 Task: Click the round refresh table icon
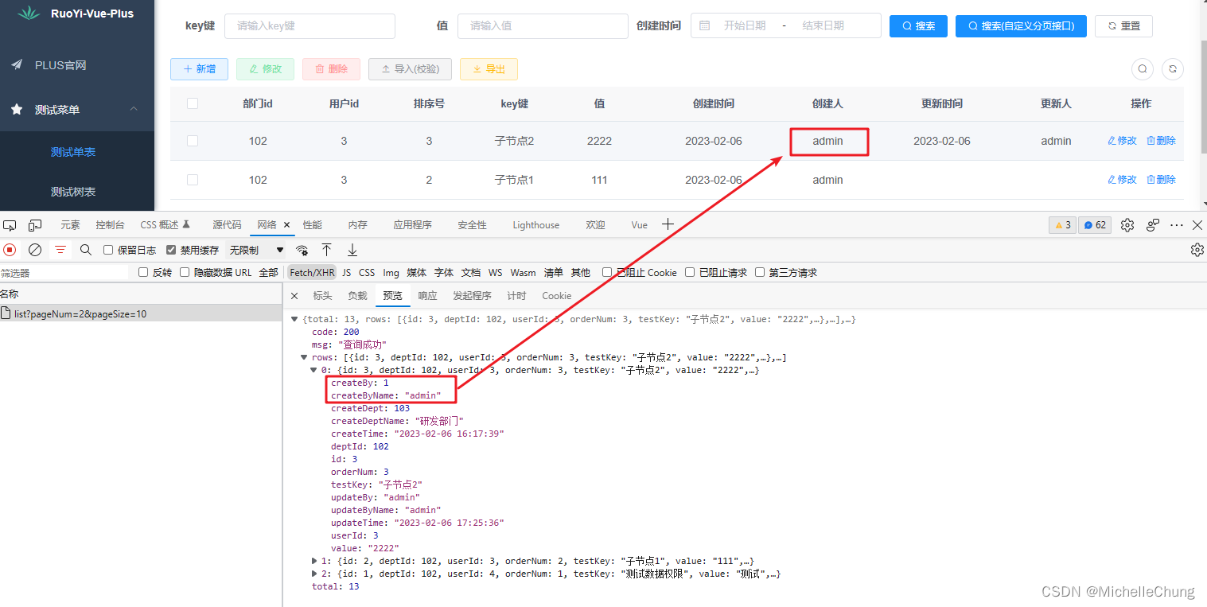pyautogui.click(x=1173, y=69)
